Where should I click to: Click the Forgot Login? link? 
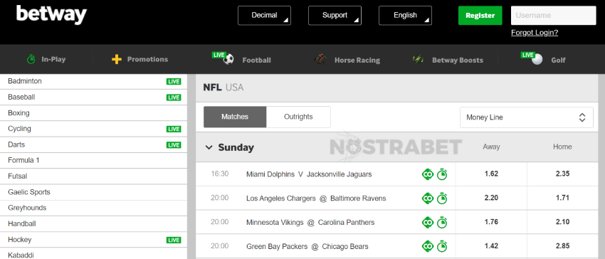(x=535, y=33)
